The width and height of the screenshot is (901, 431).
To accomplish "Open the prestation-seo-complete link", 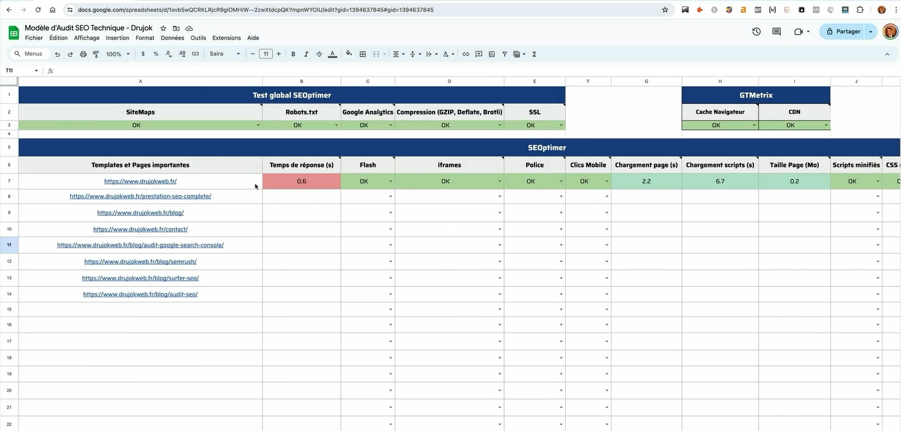I will coord(140,197).
